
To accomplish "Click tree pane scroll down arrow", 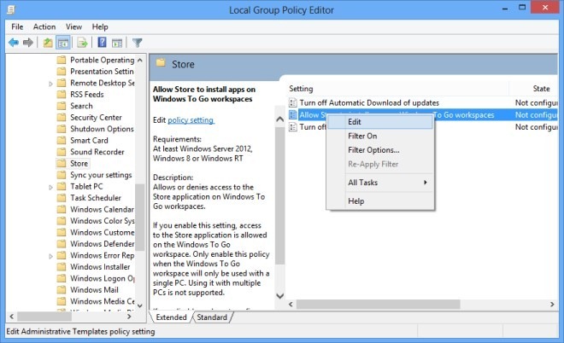I will click(x=140, y=305).
